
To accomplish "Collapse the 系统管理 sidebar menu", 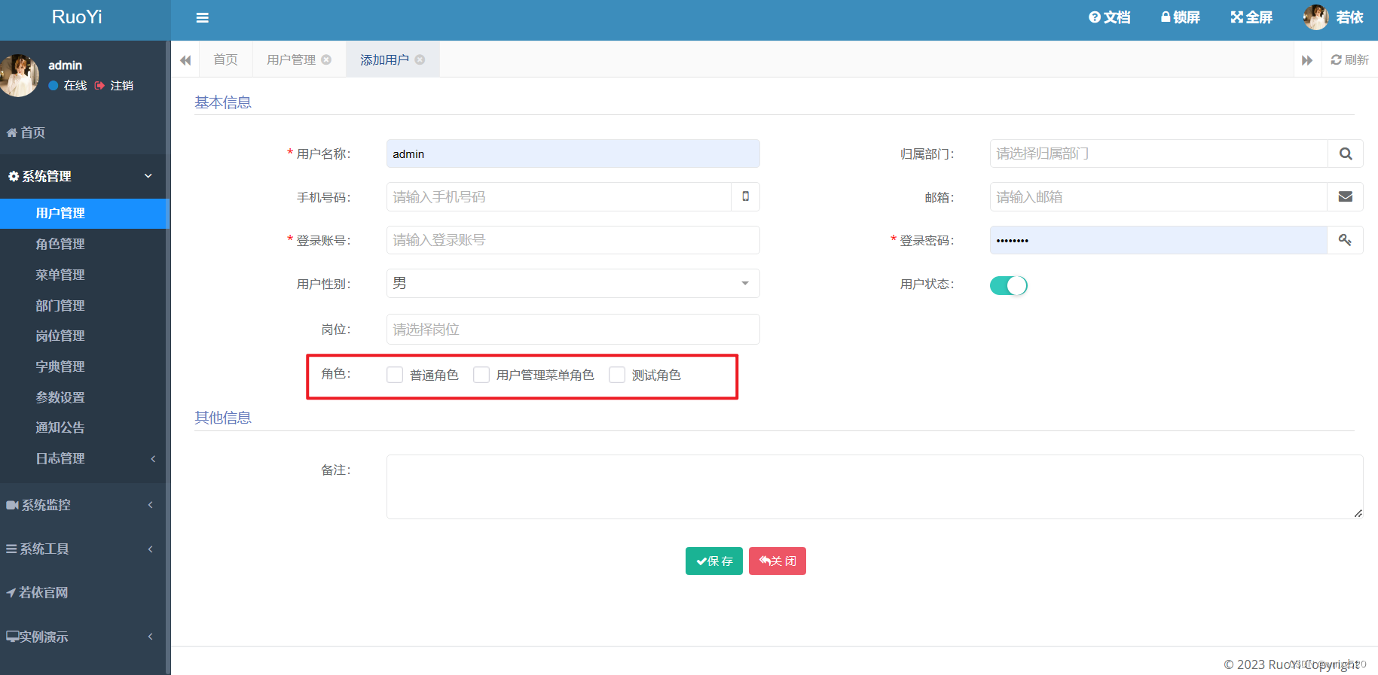I will pyautogui.click(x=84, y=176).
